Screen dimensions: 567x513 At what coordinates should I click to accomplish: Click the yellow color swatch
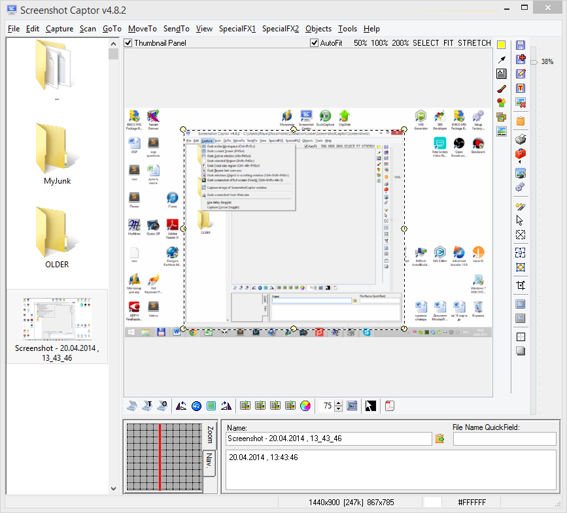coord(502,45)
